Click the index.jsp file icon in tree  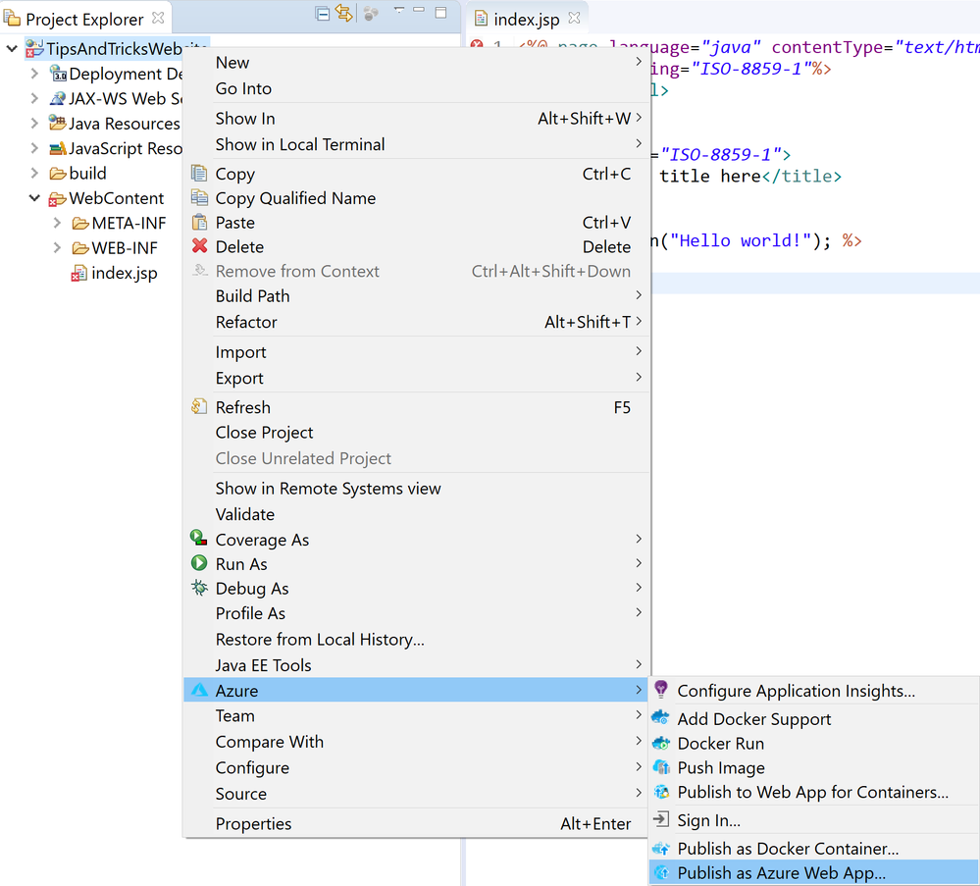[x=78, y=273]
